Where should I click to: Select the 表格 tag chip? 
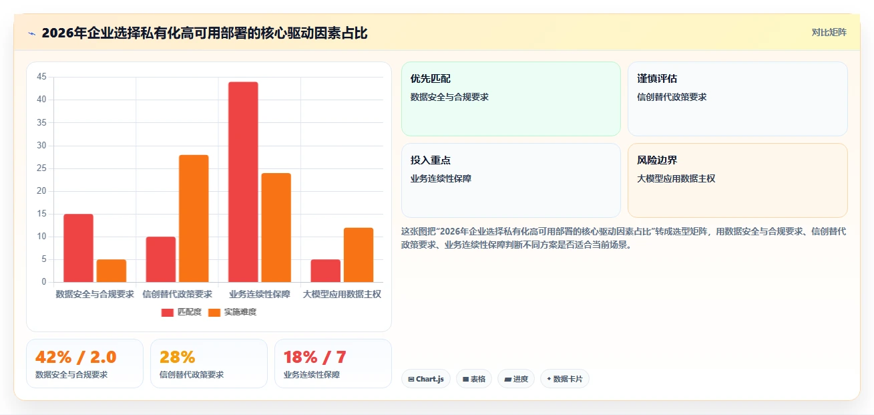tap(474, 379)
